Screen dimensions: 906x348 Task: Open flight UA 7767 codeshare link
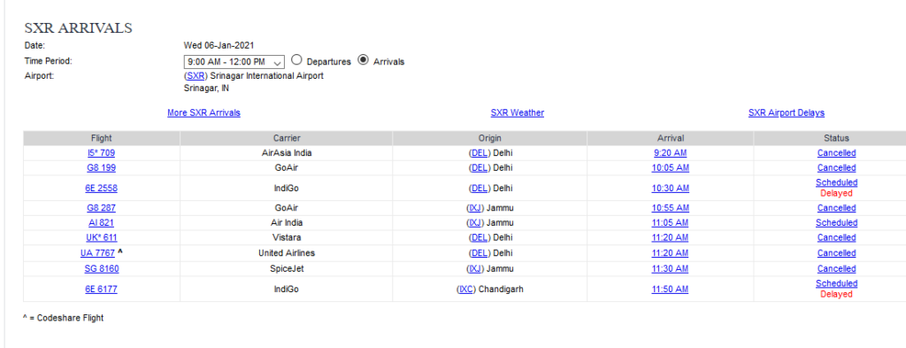coord(97,253)
